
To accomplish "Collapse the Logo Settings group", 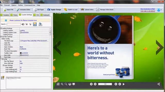I will point(3,65).
